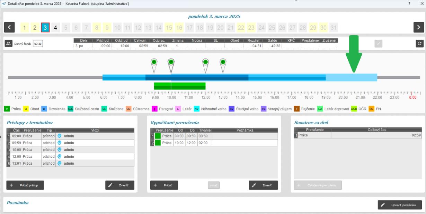Screen dimensions: 426x214
Task: Click Zmeniť in Prístupy z terminálov panel
Action: [119, 185]
